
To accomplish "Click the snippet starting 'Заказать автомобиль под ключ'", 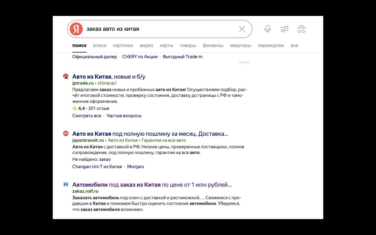I will [x=157, y=203].
